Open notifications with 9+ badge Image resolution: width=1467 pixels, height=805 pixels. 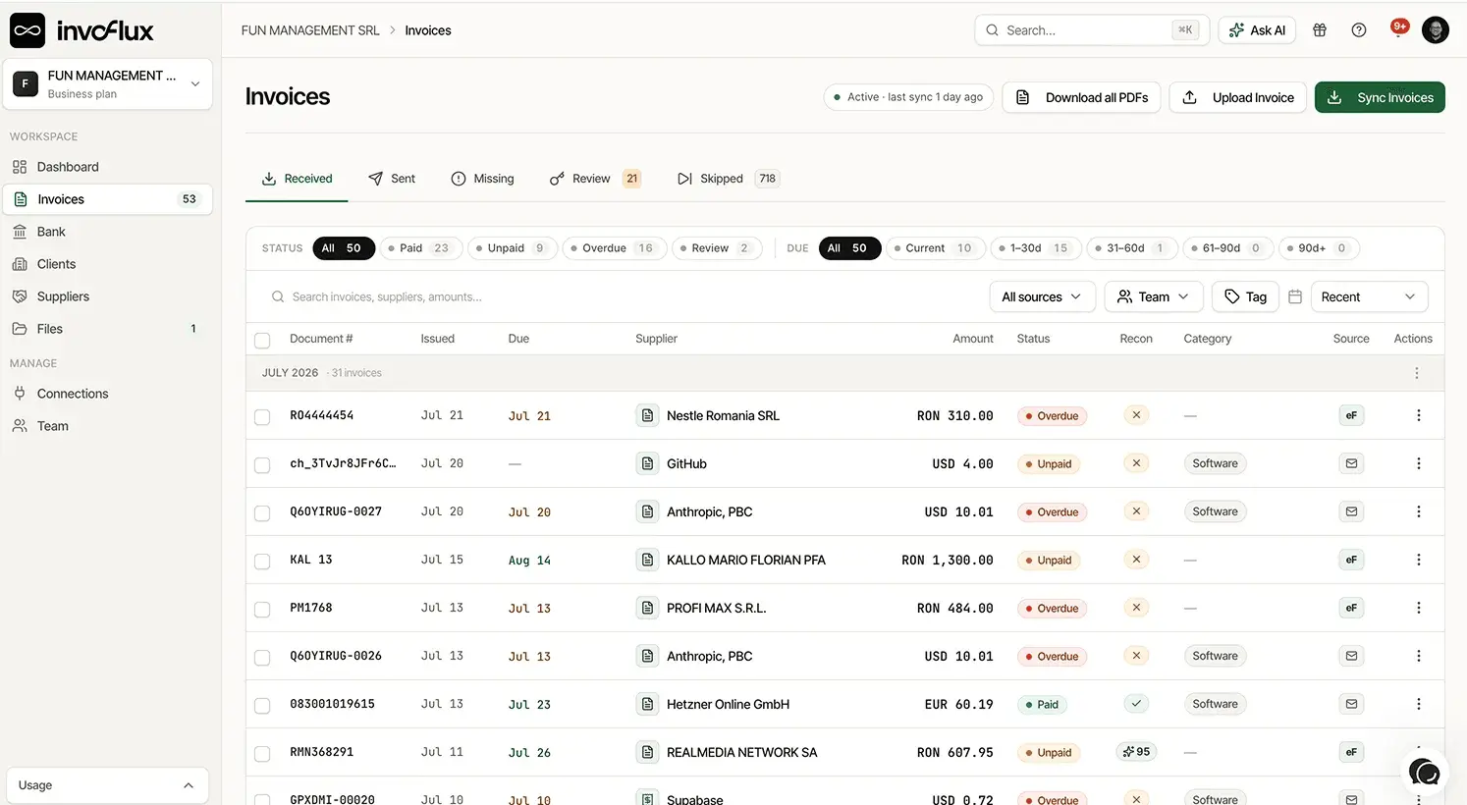click(x=1398, y=28)
